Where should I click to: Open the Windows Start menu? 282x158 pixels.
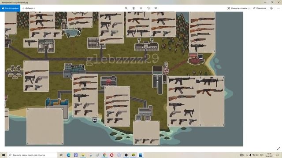(4, 155)
